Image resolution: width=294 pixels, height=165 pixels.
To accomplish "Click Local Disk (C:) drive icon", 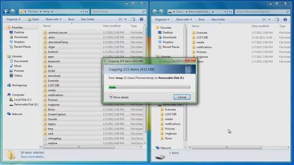I will pos(11,100).
